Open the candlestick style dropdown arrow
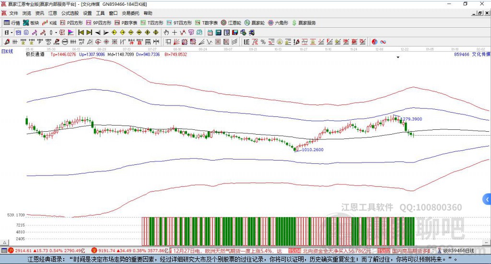 pyautogui.click(x=56, y=33)
